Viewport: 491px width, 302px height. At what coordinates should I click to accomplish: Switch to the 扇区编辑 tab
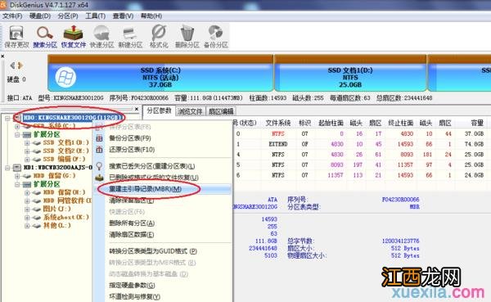click(221, 111)
